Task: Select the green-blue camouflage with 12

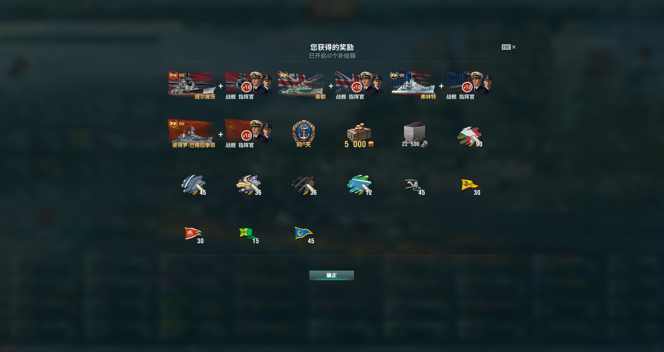Action: click(x=360, y=185)
